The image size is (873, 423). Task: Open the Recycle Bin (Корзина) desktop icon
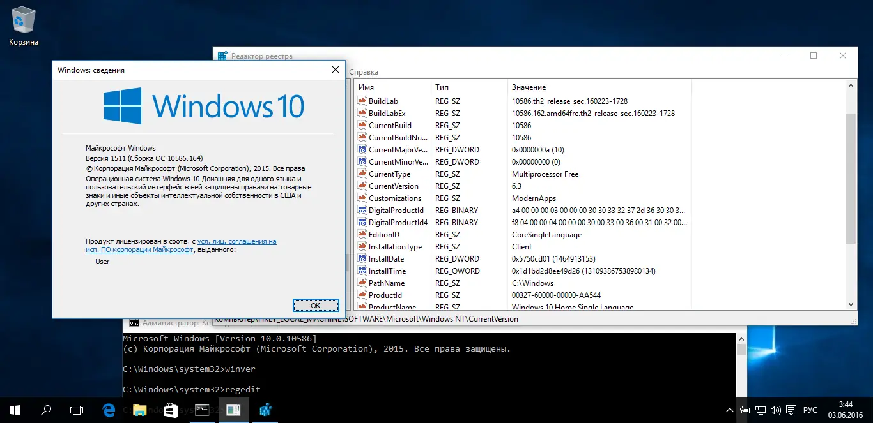pyautogui.click(x=24, y=26)
